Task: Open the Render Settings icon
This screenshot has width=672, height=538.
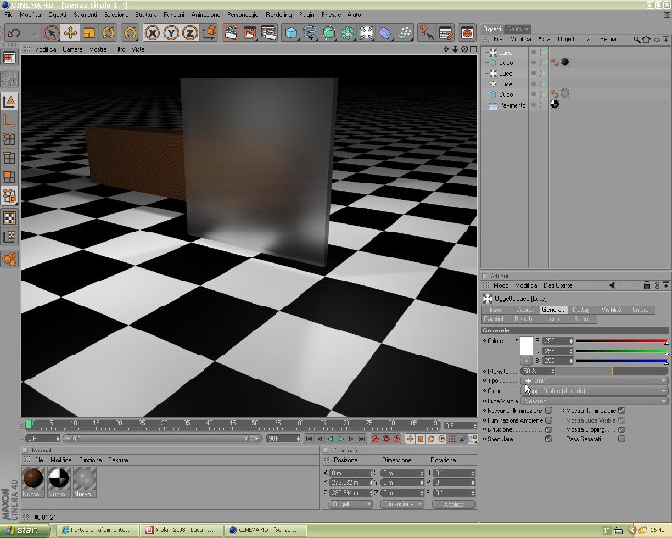Action: [269, 33]
